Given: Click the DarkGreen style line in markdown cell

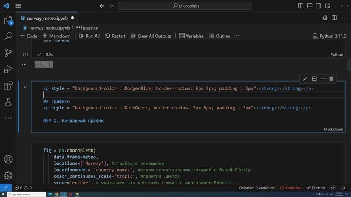Looking at the screenshot, I should pos(177,108).
